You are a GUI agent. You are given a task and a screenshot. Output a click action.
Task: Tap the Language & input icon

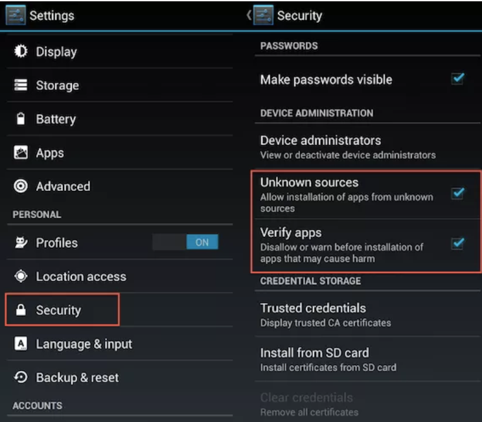[21, 344]
